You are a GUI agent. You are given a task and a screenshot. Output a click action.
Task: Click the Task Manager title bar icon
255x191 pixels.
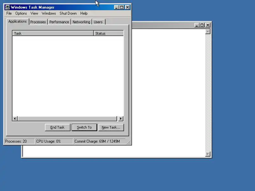[x=7, y=7]
